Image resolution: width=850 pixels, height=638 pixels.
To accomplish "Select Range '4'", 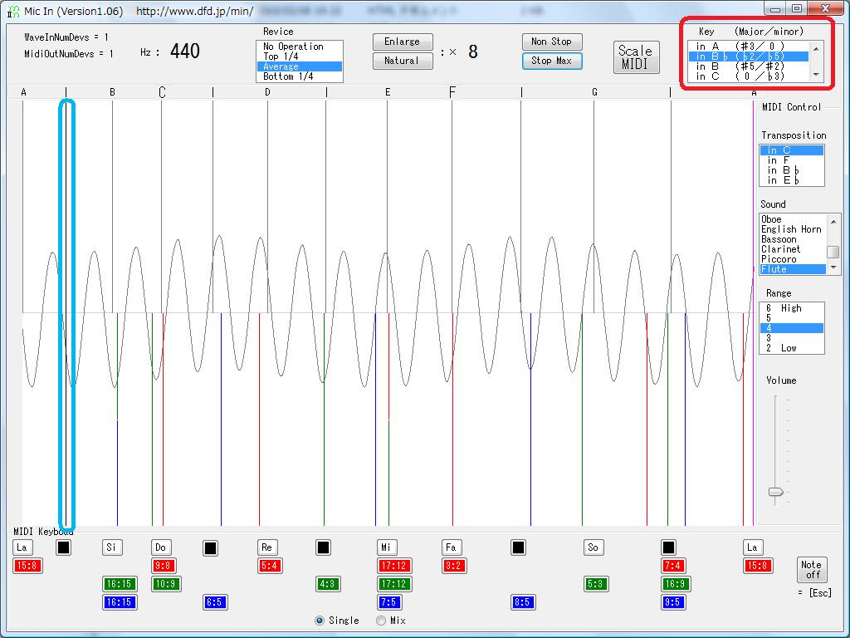I will [x=792, y=327].
